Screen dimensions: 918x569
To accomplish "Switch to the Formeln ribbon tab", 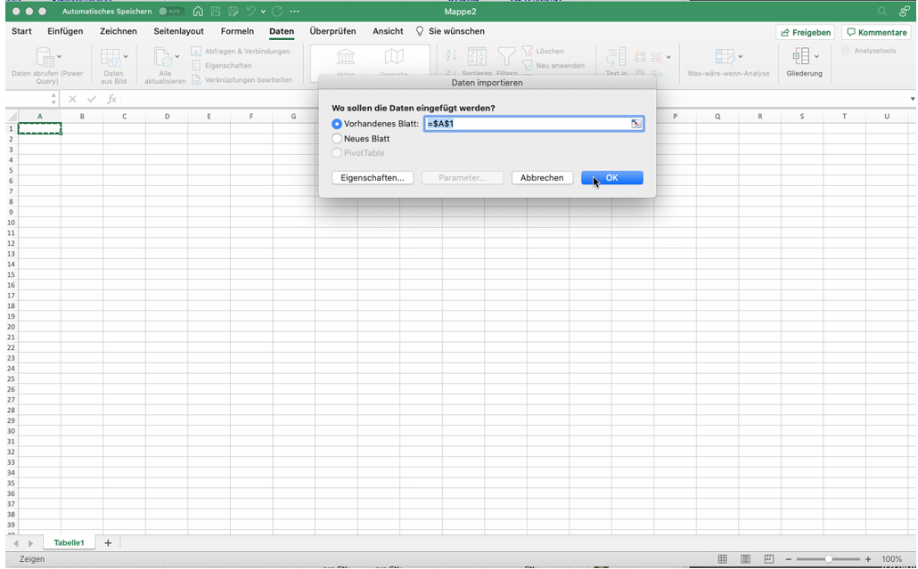I will pyautogui.click(x=237, y=31).
